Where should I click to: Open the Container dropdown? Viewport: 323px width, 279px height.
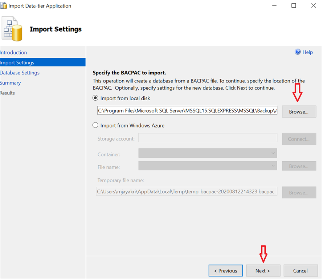tap(208, 153)
